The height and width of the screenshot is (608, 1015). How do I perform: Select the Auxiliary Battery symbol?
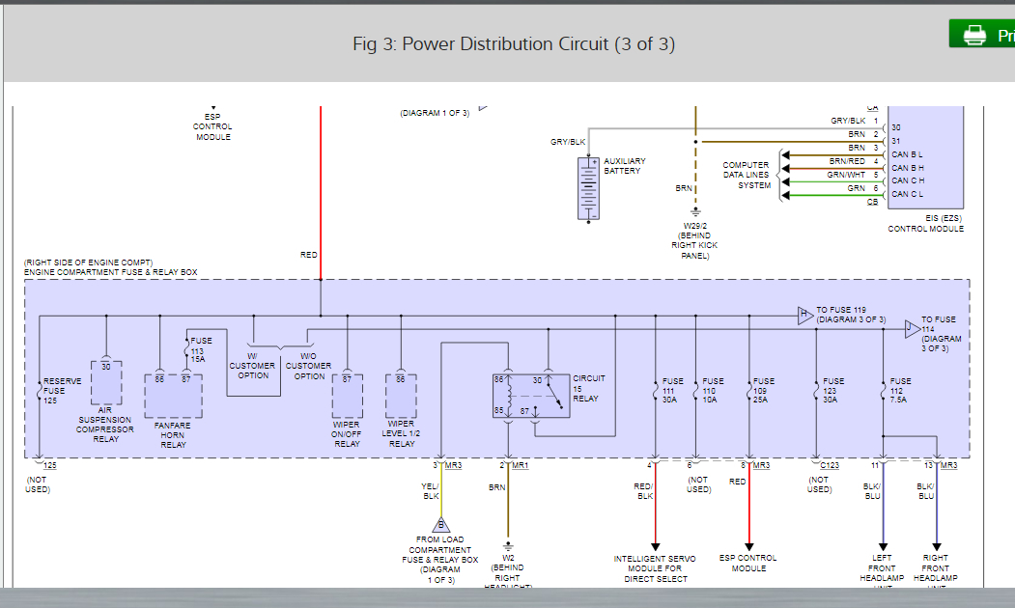[588, 188]
